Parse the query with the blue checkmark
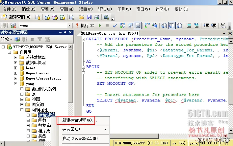 (115, 26)
